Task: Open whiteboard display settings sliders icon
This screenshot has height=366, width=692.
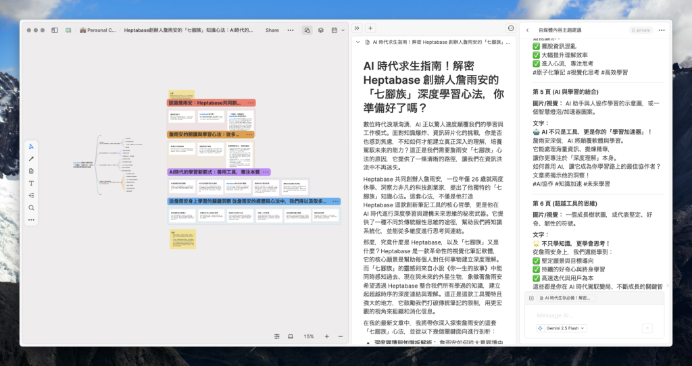Action: point(276,336)
